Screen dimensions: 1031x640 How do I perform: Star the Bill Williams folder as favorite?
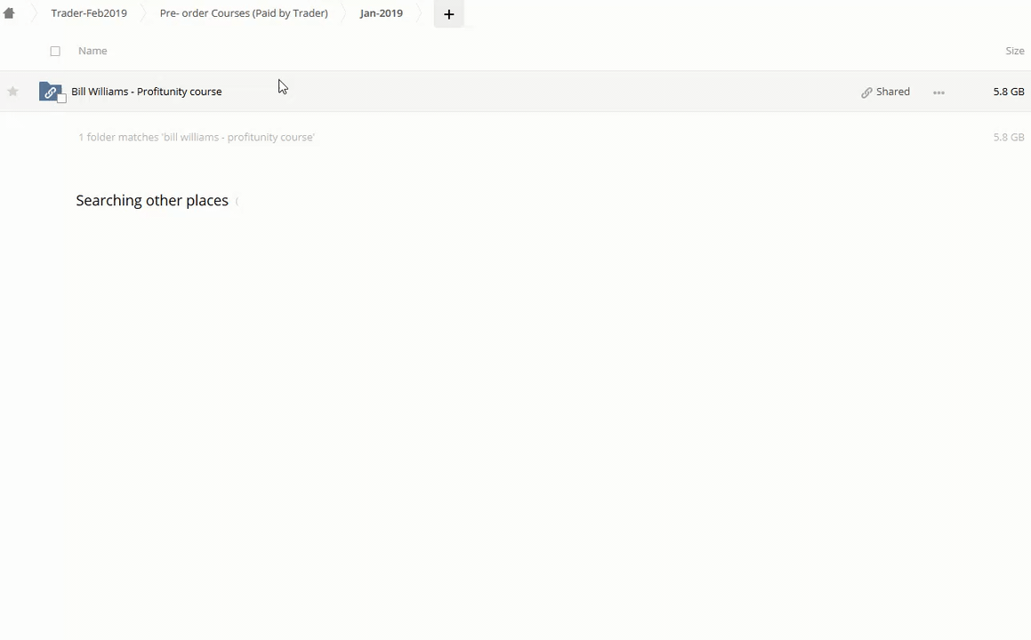[12, 92]
